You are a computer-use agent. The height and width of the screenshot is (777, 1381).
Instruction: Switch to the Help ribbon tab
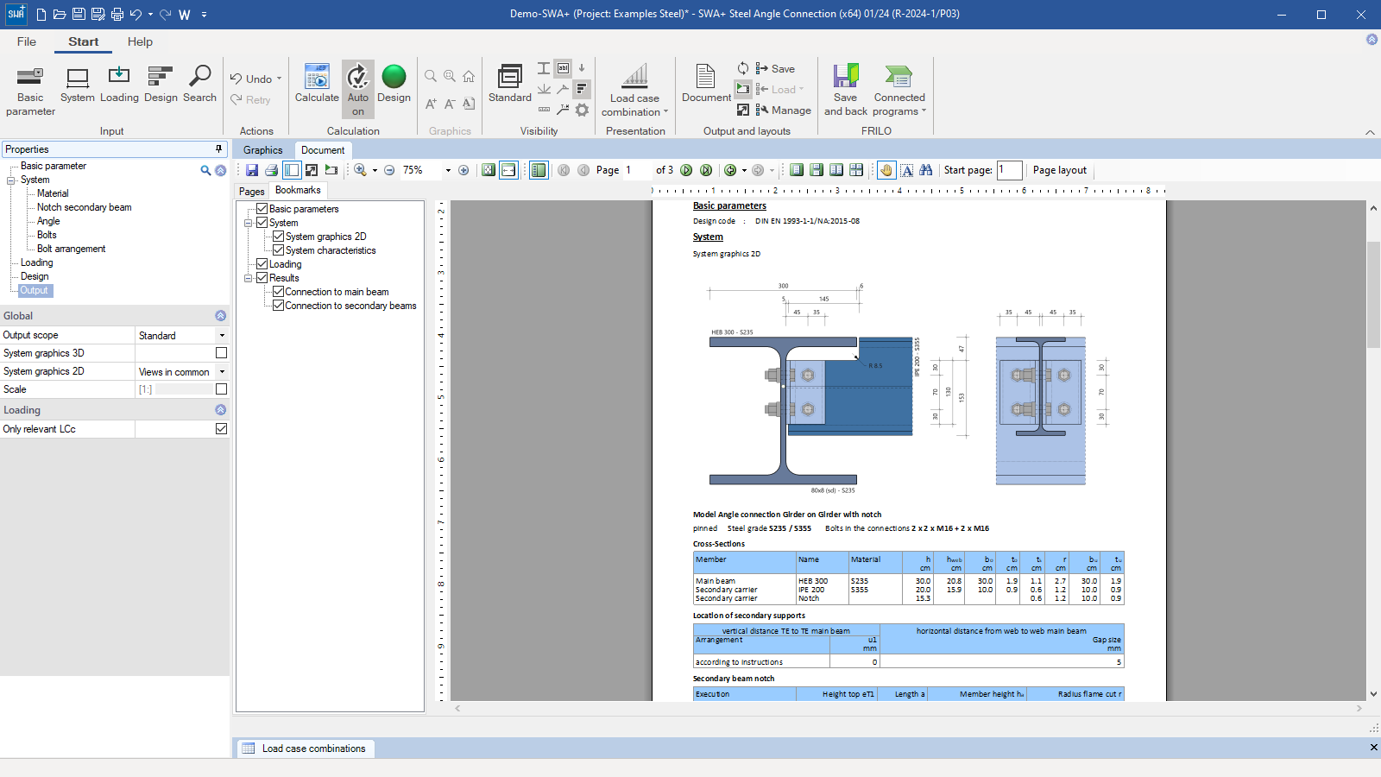tap(140, 41)
